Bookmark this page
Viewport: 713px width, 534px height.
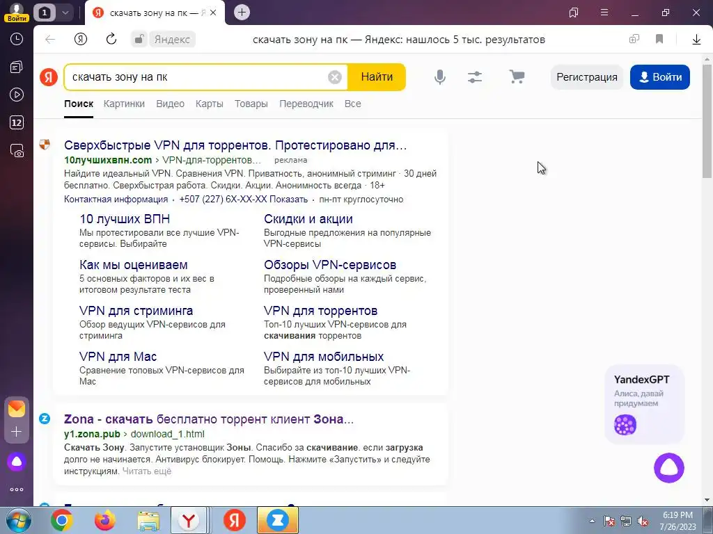click(x=659, y=39)
